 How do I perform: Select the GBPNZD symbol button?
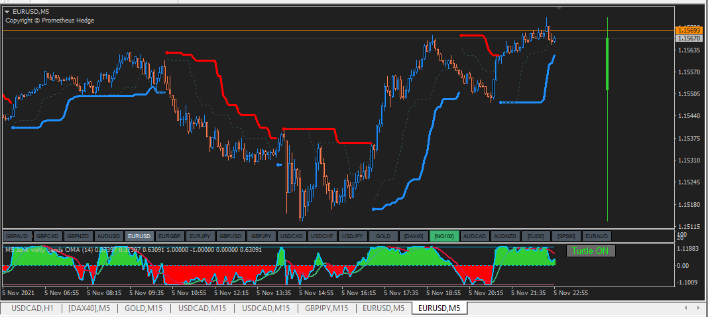pyautogui.click(x=78, y=236)
